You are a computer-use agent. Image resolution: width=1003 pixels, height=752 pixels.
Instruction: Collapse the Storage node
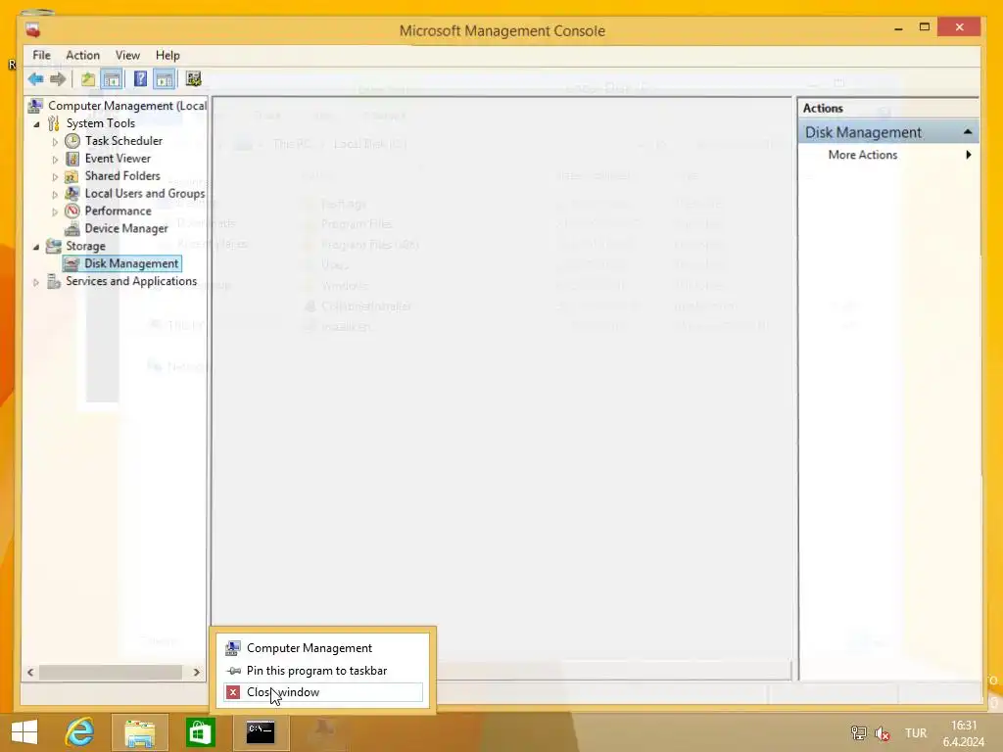coord(36,247)
